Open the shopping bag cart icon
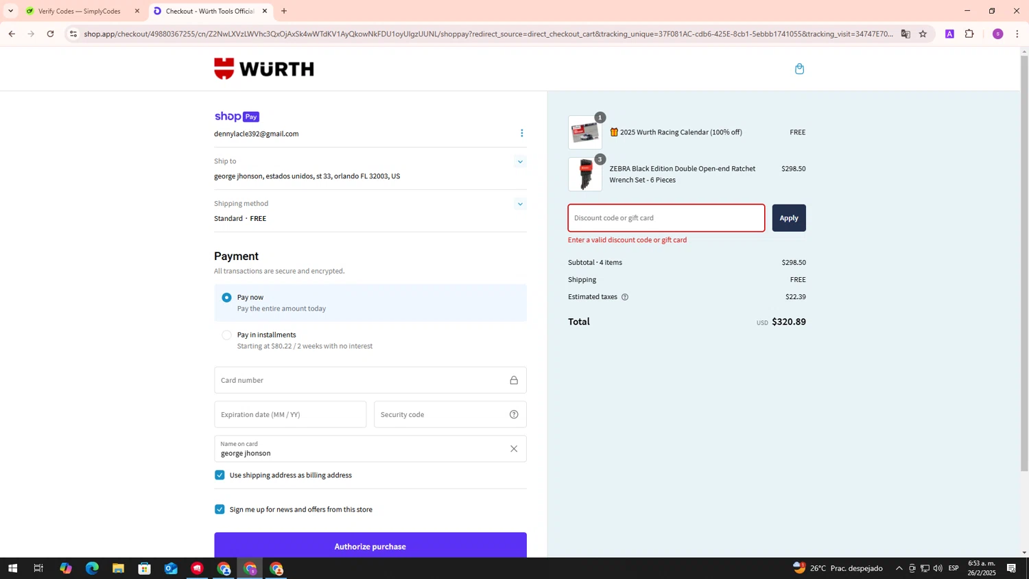Viewport: 1029px width, 579px height. 799,69
